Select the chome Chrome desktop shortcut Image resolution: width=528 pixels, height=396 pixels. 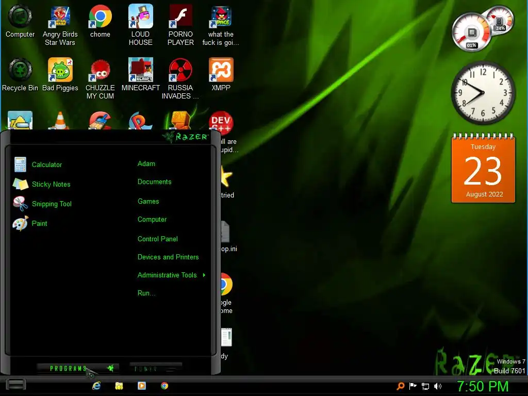click(x=101, y=22)
